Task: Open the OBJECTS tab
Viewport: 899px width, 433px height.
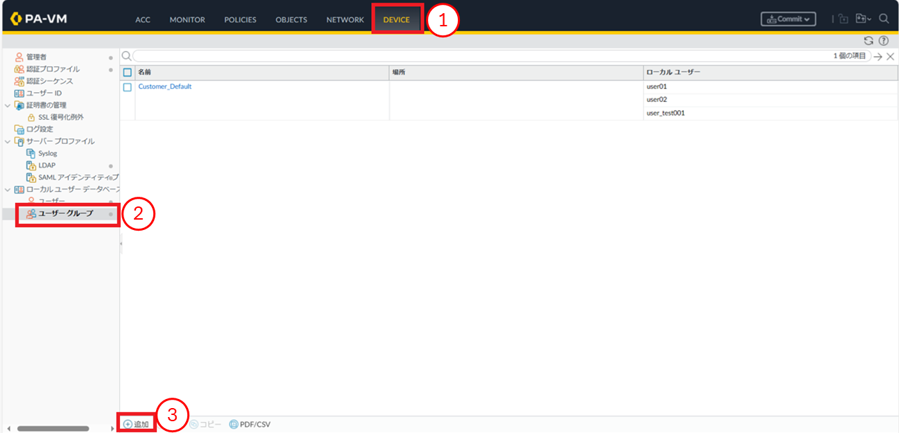Action: pyautogui.click(x=291, y=19)
